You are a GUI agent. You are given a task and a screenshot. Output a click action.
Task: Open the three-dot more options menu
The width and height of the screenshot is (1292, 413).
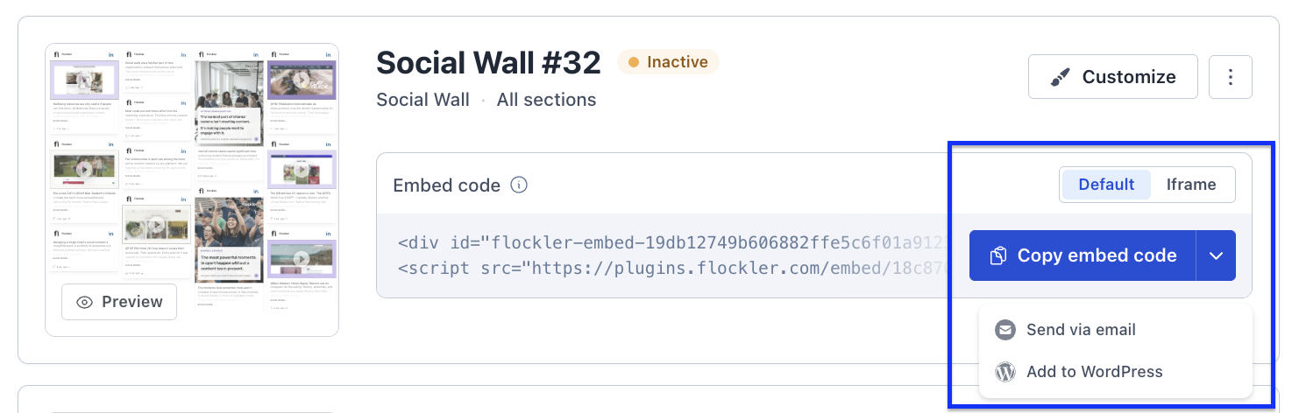(x=1231, y=77)
